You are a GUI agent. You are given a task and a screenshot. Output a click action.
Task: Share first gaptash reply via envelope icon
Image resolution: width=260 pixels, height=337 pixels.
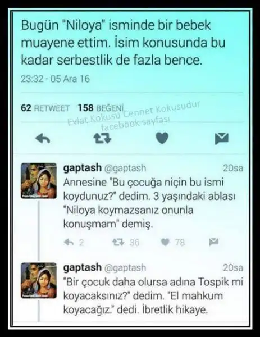click(214, 242)
